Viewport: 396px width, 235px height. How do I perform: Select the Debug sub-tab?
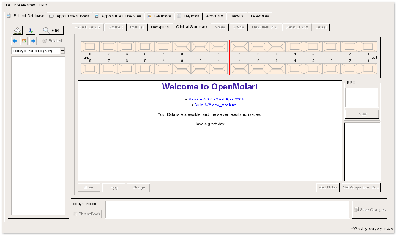[321, 27]
